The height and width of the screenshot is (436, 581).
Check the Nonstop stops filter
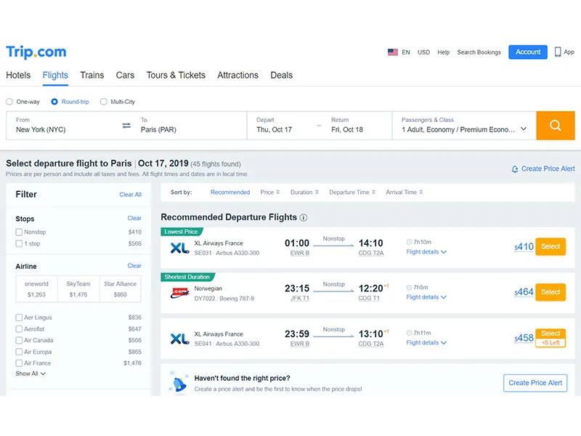coord(19,232)
